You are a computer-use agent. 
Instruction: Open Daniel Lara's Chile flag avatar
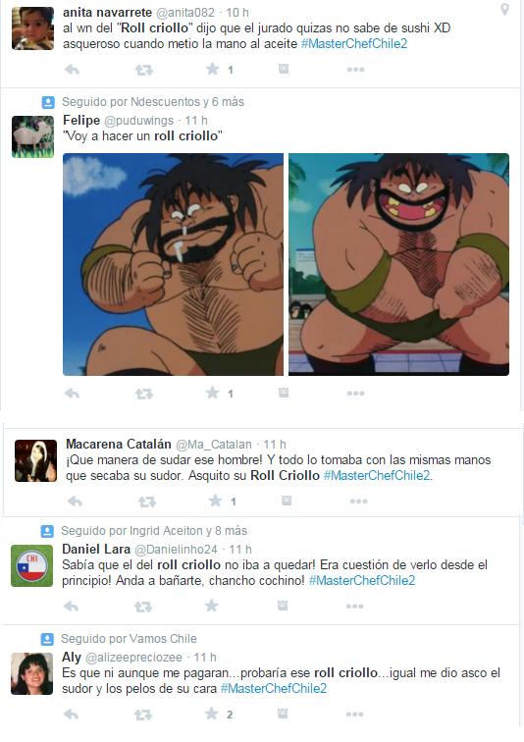coord(32,565)
